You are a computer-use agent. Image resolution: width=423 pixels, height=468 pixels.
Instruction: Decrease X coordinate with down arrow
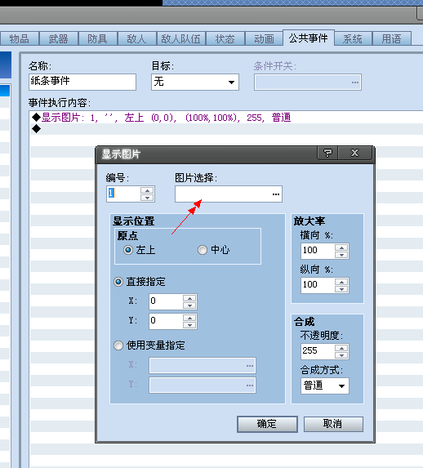189,305
